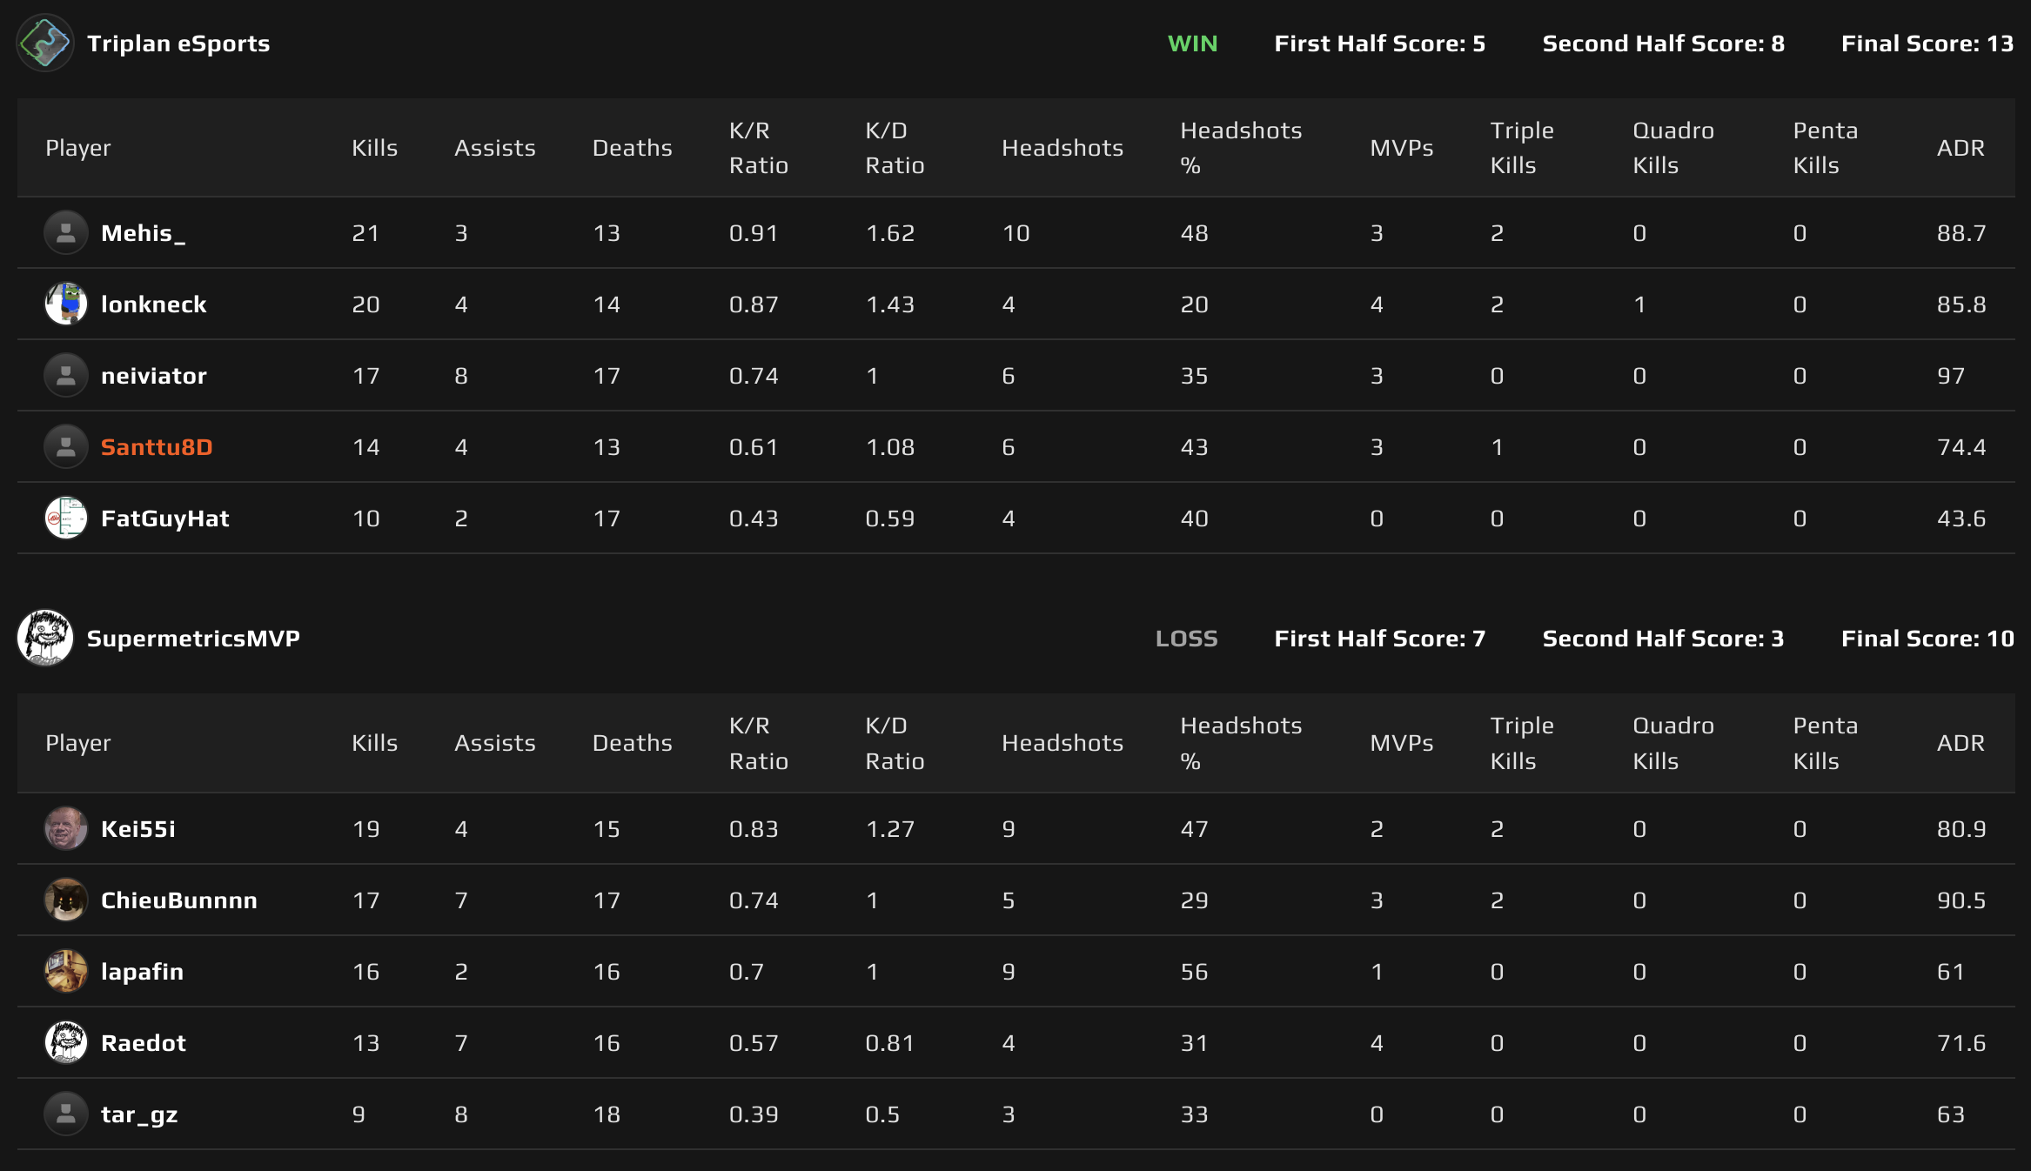Click Mehis_ default avatar icon
Screen dimensions: 2031x1171
(66, 232)
